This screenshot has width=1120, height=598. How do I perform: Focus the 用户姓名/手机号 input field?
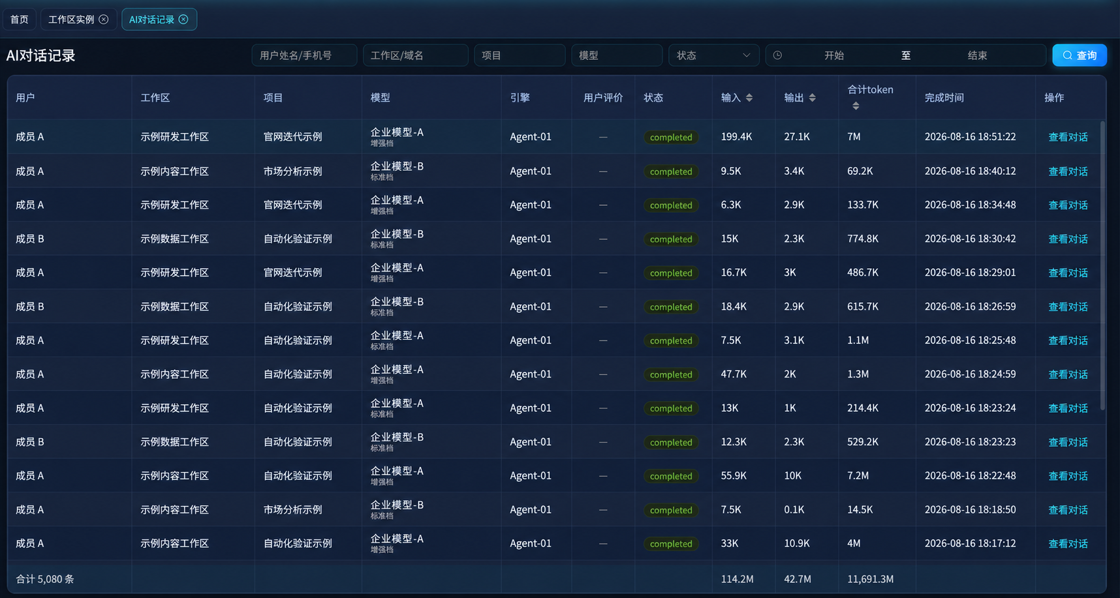[304, 55]
